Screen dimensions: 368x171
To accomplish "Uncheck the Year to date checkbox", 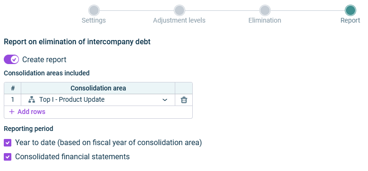I will tap(8, 143).
